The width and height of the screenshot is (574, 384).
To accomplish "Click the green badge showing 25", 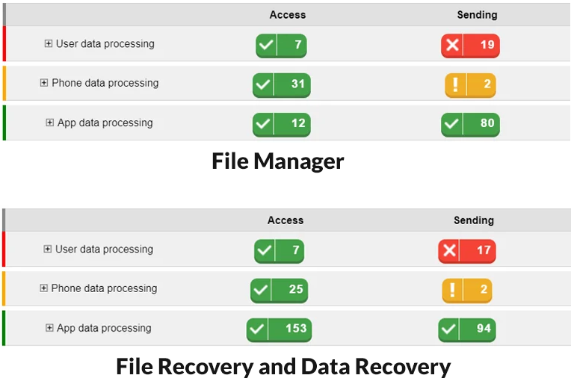I will [279, 291].
